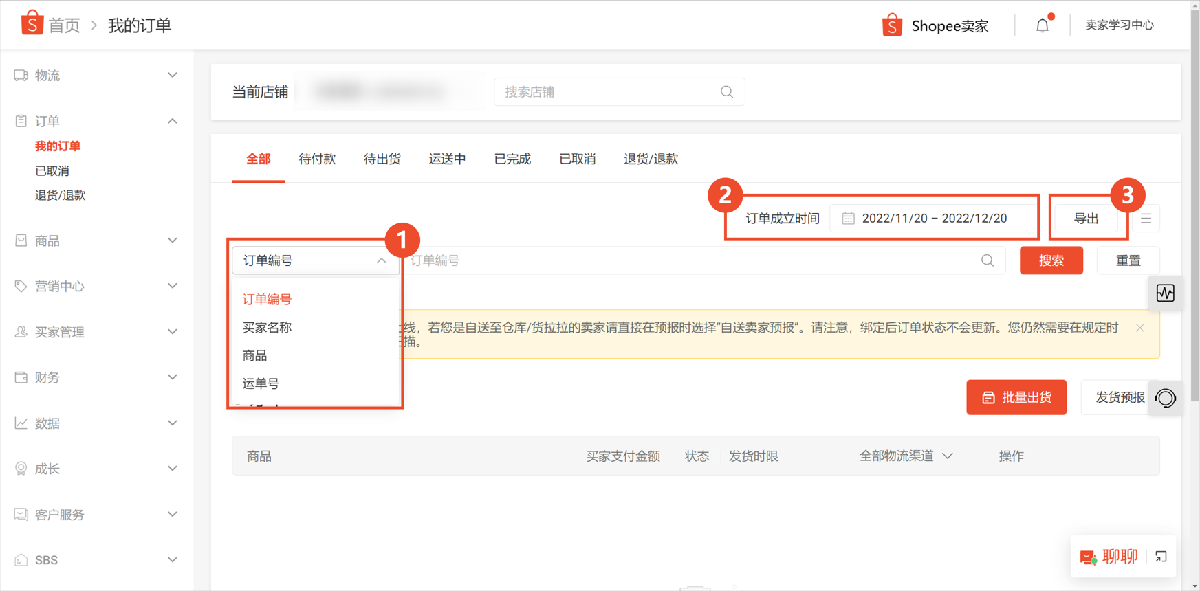This screenshot has height=591, width=1200.
Task: Open 已取消 in sidebar
Action: 52,171
